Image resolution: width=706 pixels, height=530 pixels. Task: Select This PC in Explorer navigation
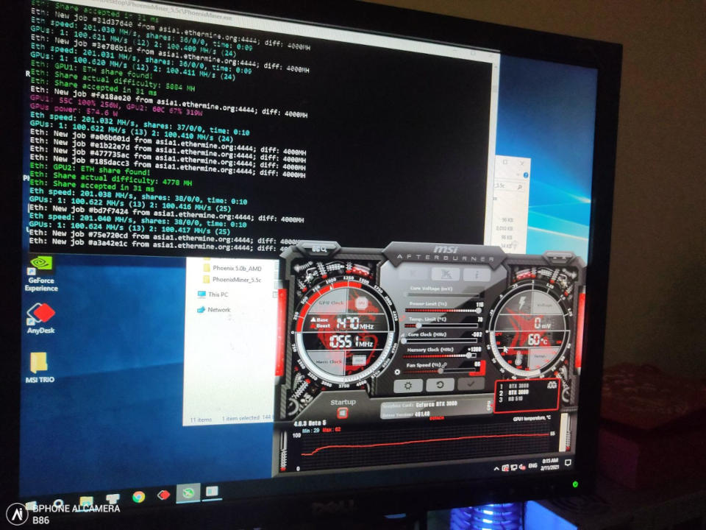pyautogui.click(x=213, y=294)
